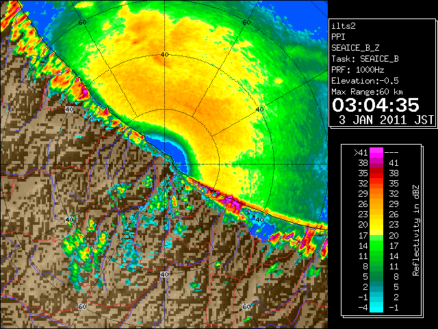Click the orange swatch between 29 and 32

coord(376,193)
